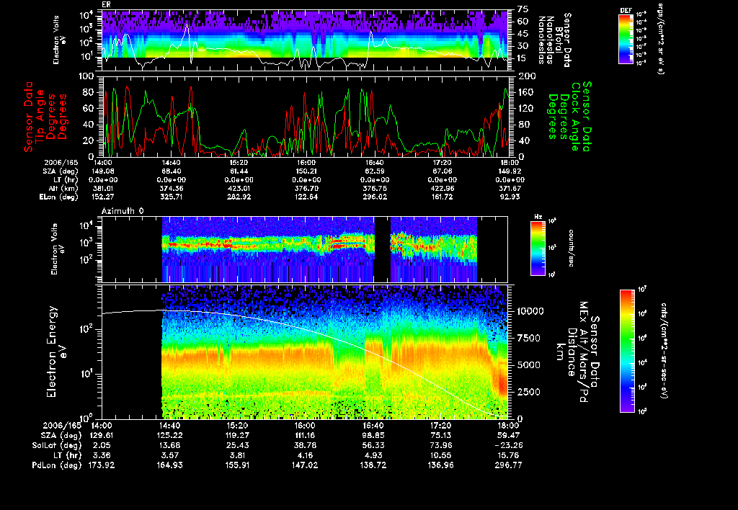Click the 'ELon (deg)' row label
Screen dimensions: 738x510
pyautogui.click(x=58, y=197)
